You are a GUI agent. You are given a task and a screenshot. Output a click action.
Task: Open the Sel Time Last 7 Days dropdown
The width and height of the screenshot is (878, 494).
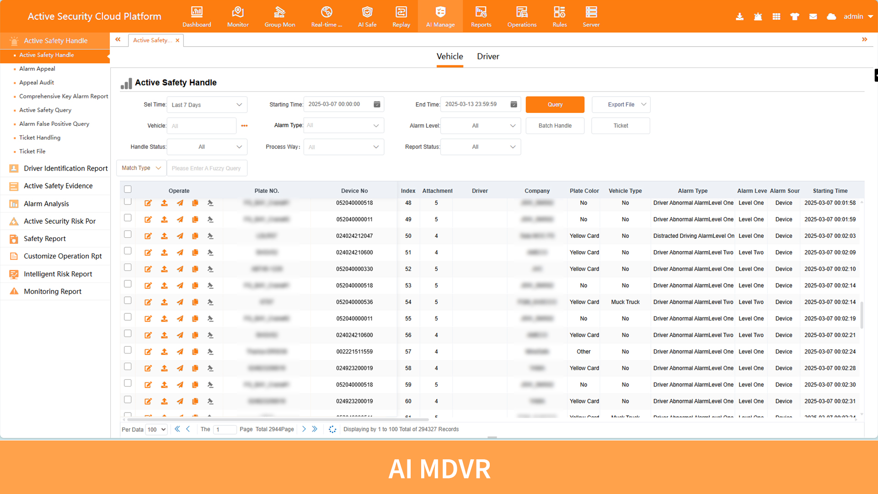pos(207,105)
